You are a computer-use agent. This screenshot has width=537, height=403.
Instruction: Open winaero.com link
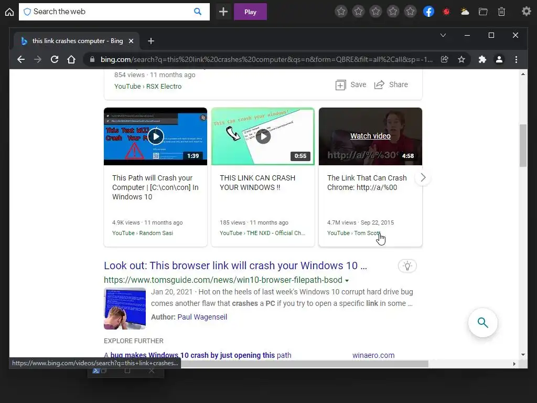tap(373, 355)
